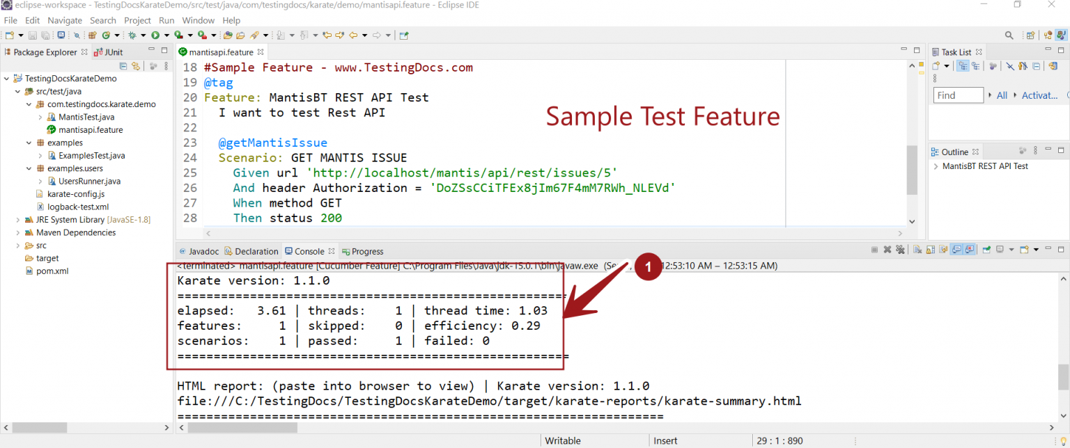Collapse the src/test/java node
The width and height of the screenshot is (1070, 448).
[x=19, y=91]
